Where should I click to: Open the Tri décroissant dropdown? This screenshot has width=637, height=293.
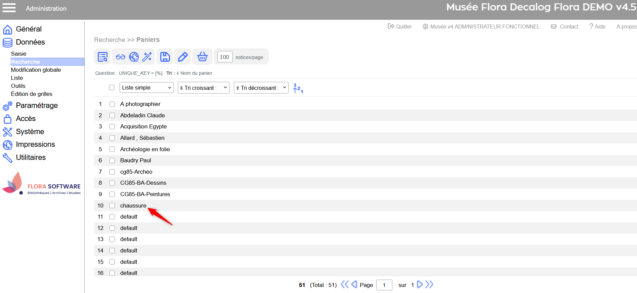tap(261, 88)
